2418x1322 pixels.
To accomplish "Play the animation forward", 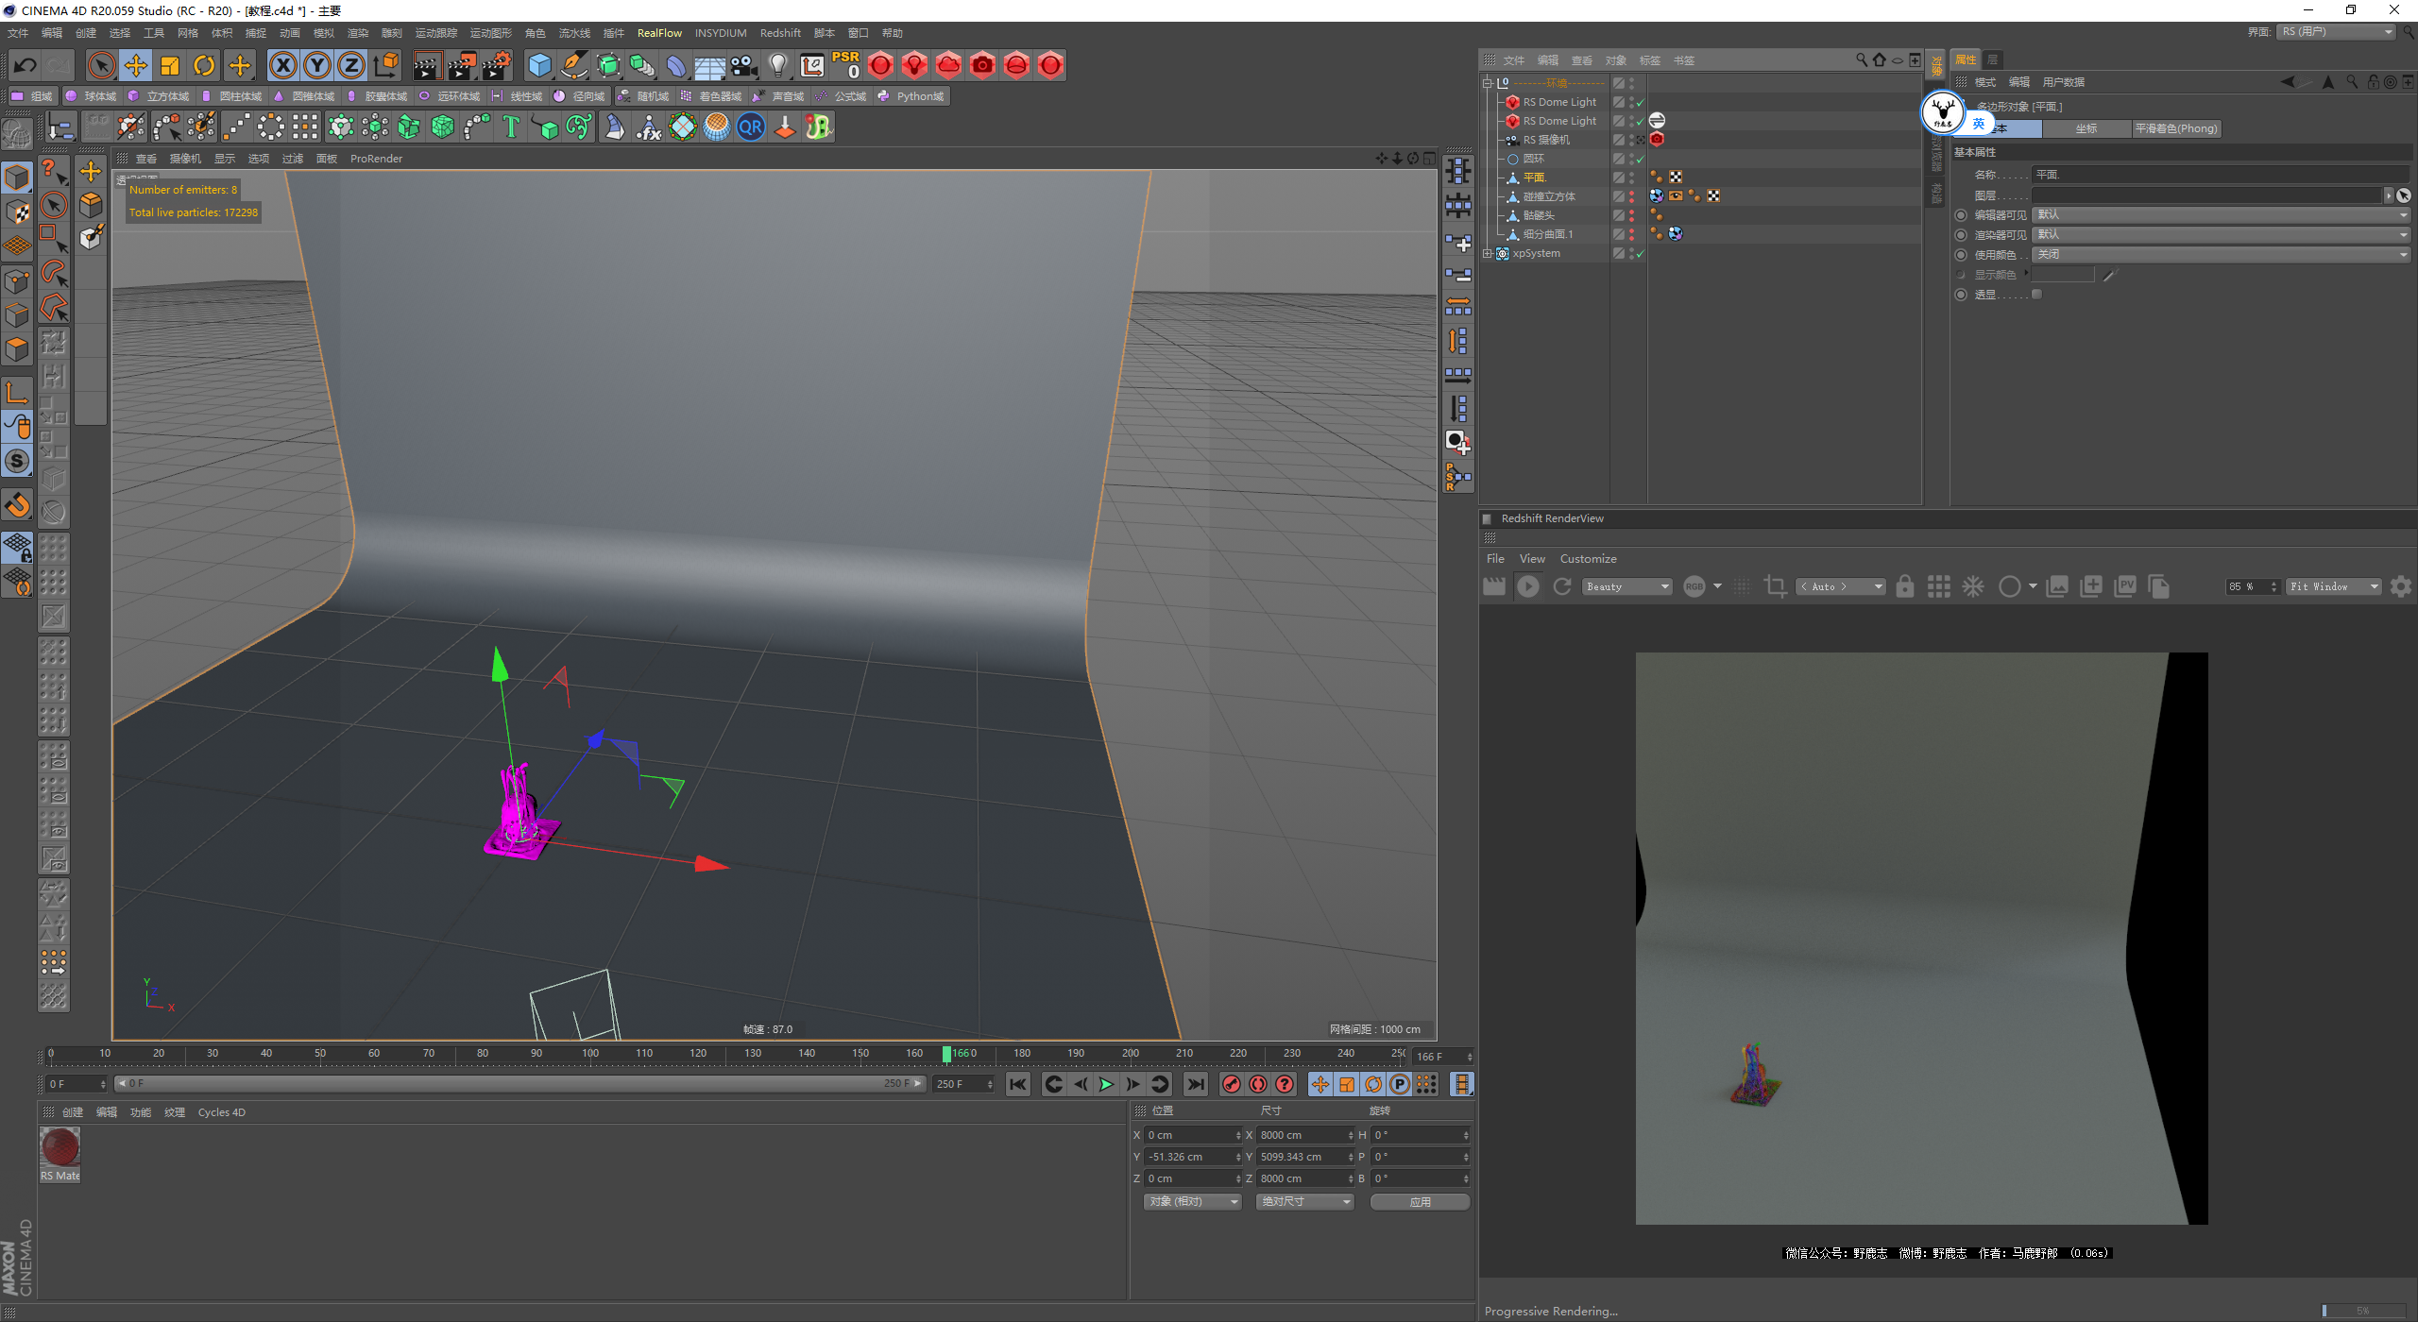I will [1106, 1084].
